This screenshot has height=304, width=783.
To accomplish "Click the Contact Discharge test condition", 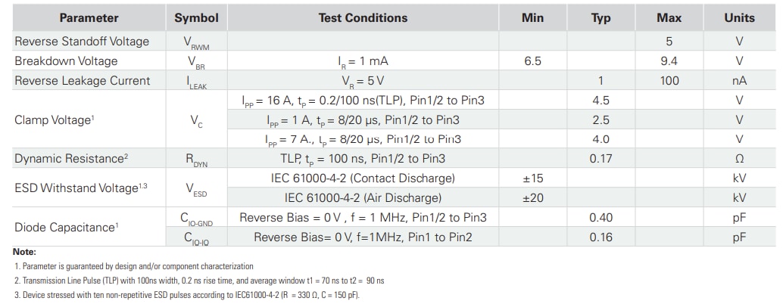I will [363, 178].
